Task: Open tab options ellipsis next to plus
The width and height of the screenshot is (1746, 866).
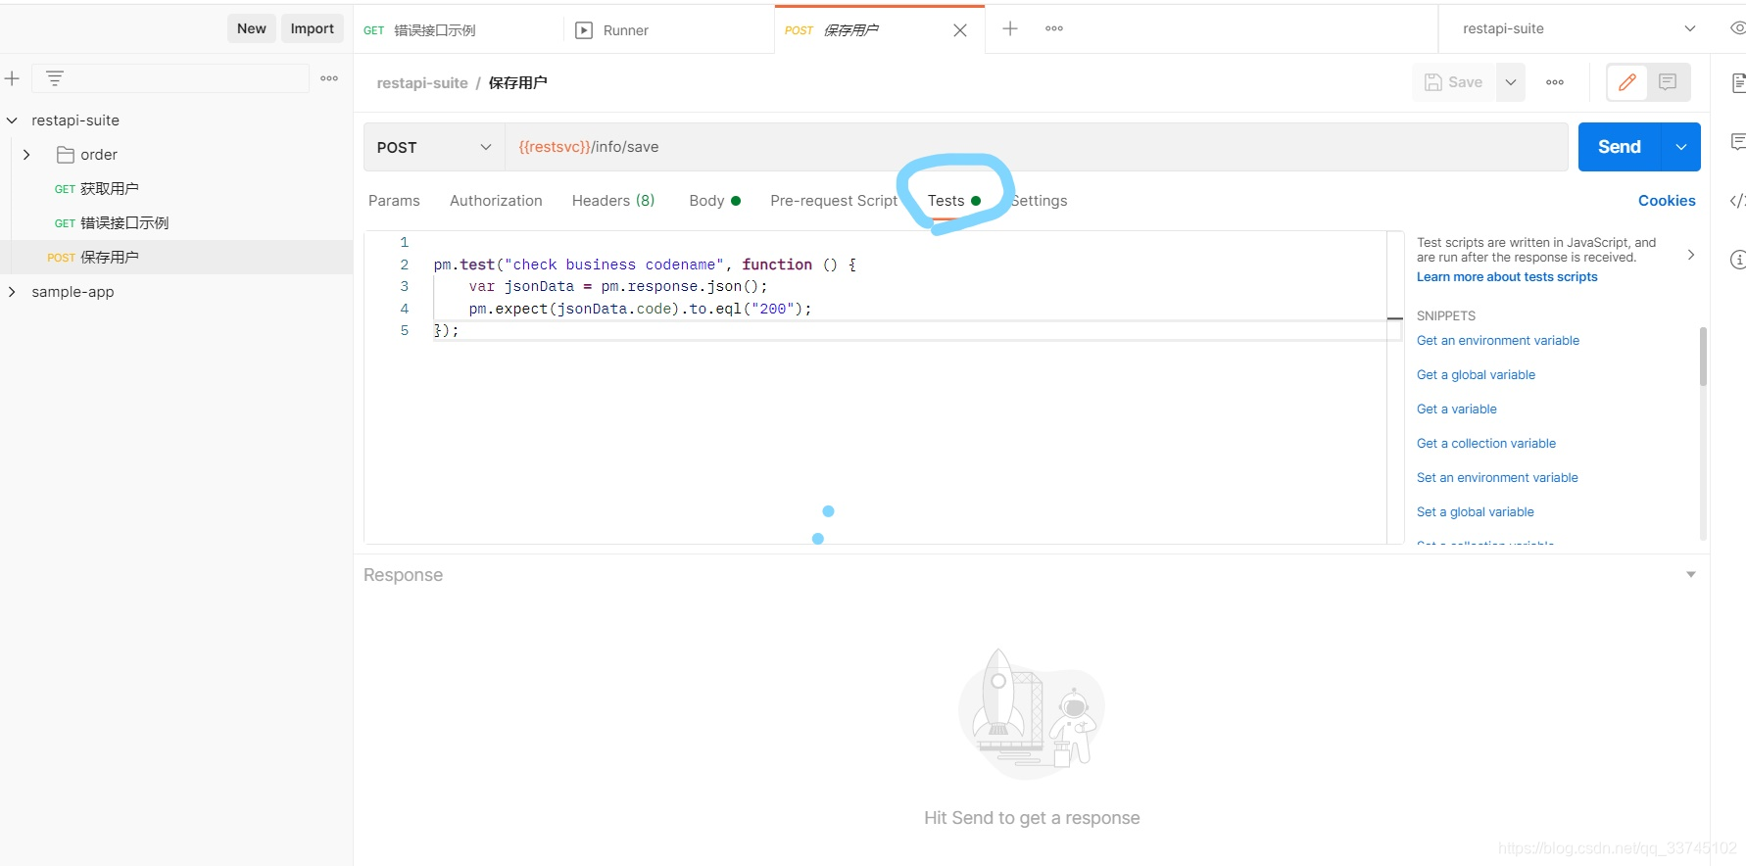Action: 1054,28
